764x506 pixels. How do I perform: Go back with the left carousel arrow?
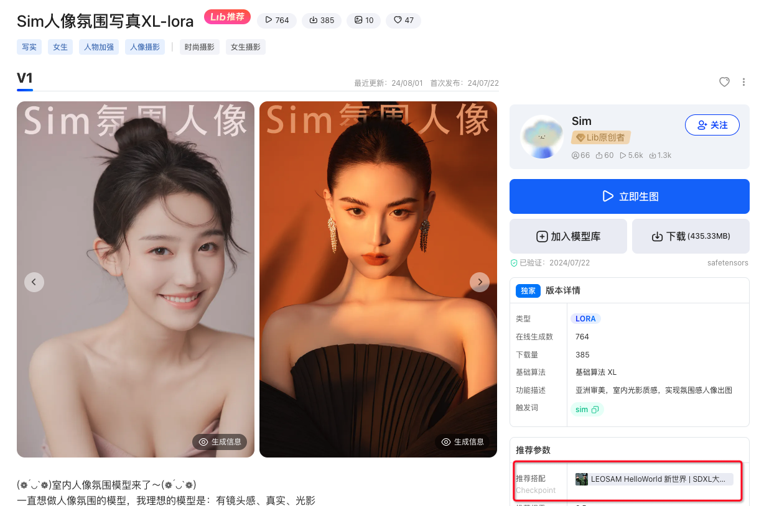click(x=34, y=282)
